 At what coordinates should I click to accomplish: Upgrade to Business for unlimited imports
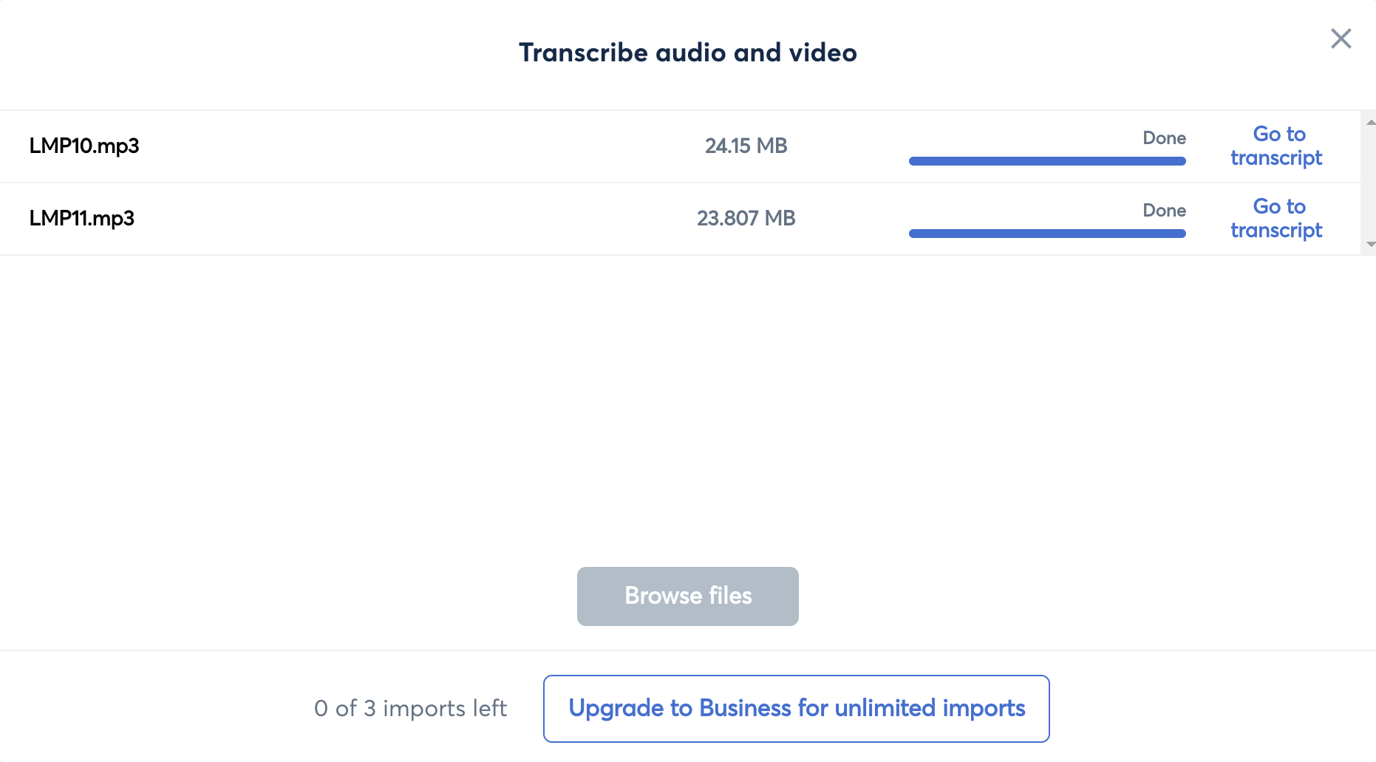point(796,708)
